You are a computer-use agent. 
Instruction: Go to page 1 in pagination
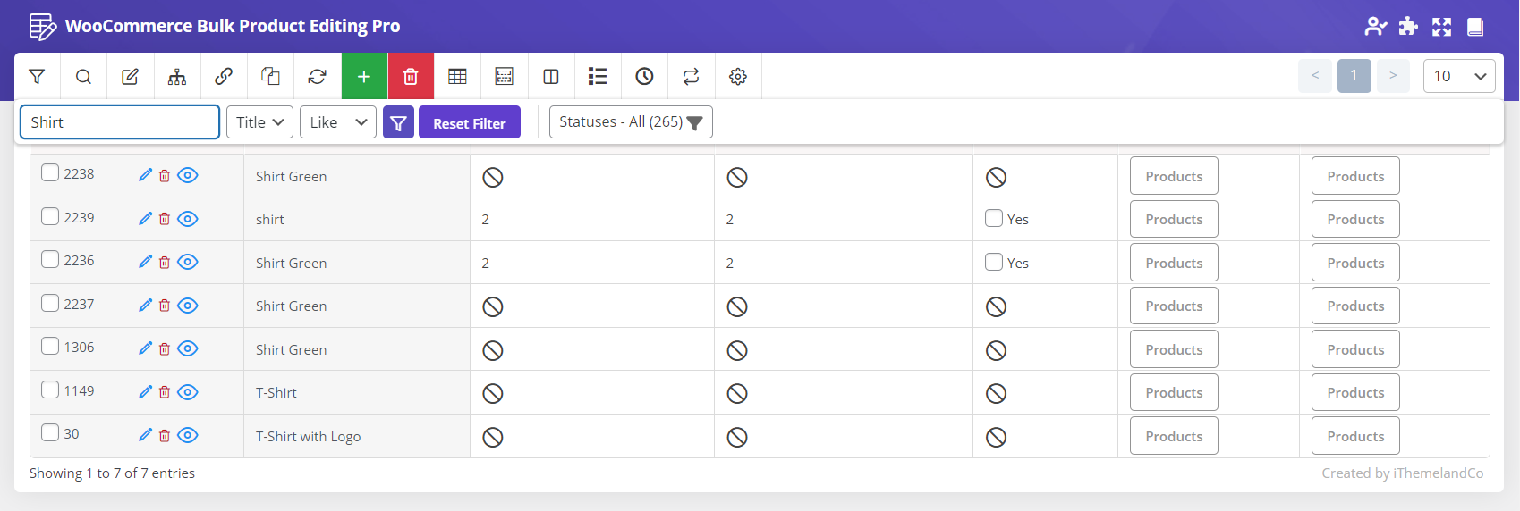pos(1354,76)
